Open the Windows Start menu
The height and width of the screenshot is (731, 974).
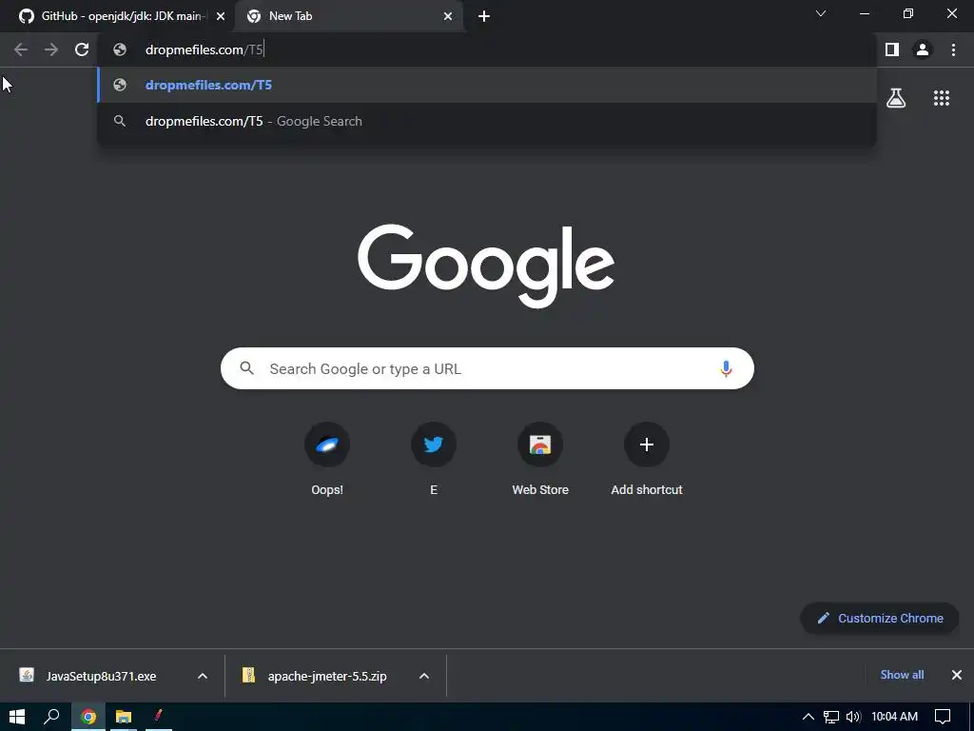point(17,717)
